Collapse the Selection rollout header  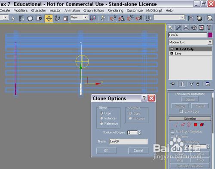click(190, 119)
